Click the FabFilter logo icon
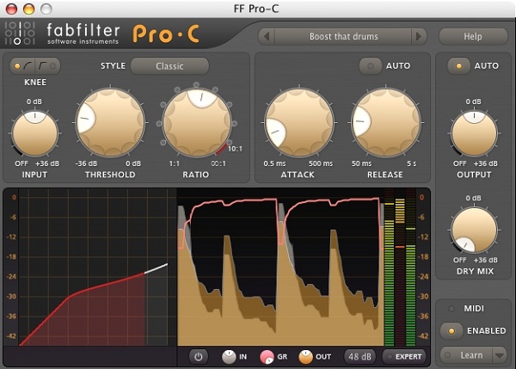 (x=20, y=33)
